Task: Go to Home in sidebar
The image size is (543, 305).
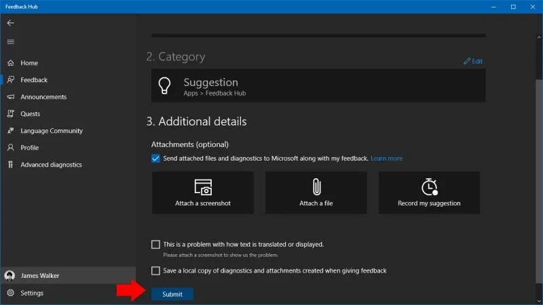Action: (x=29, y=63)
